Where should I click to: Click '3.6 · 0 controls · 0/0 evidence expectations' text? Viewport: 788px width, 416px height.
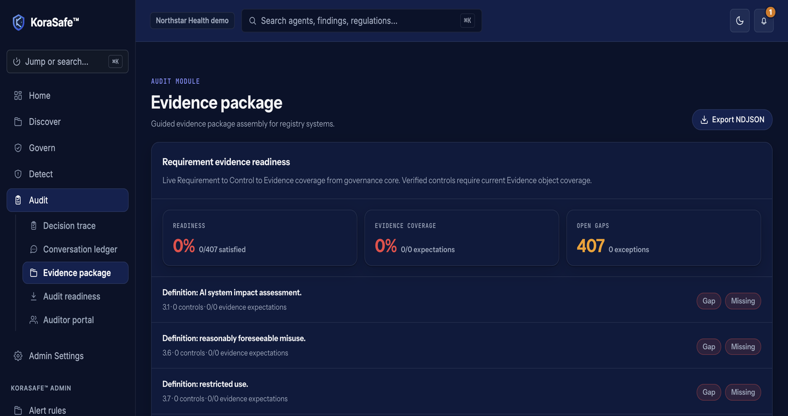pyautogui.click(x=225, y=353)
